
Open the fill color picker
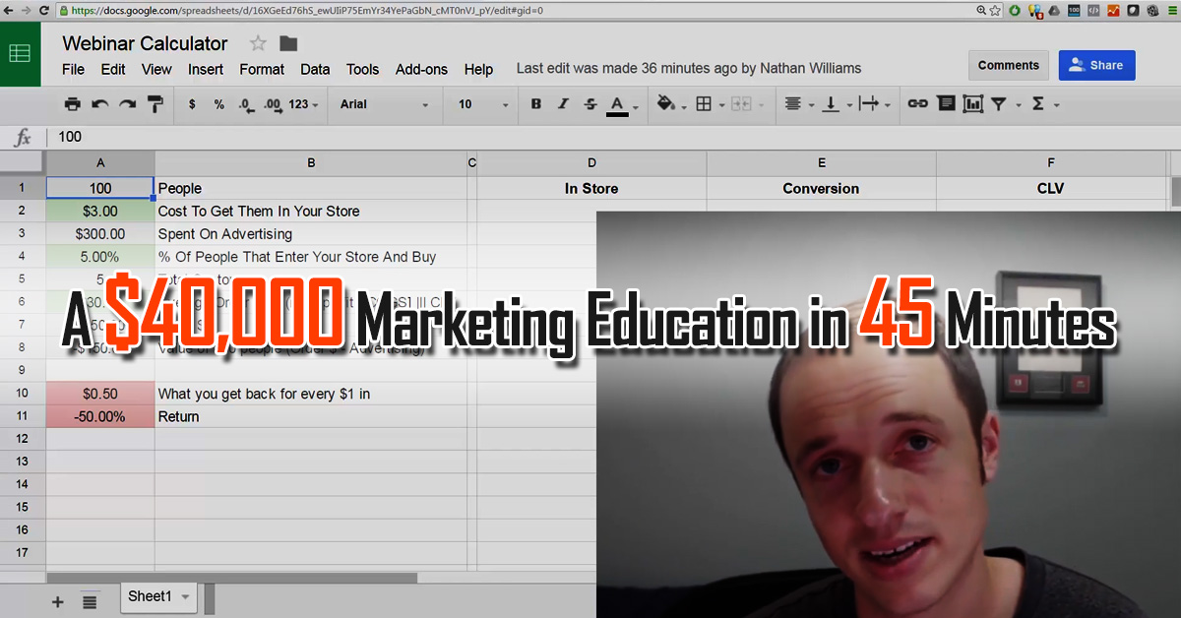[672, 104]
